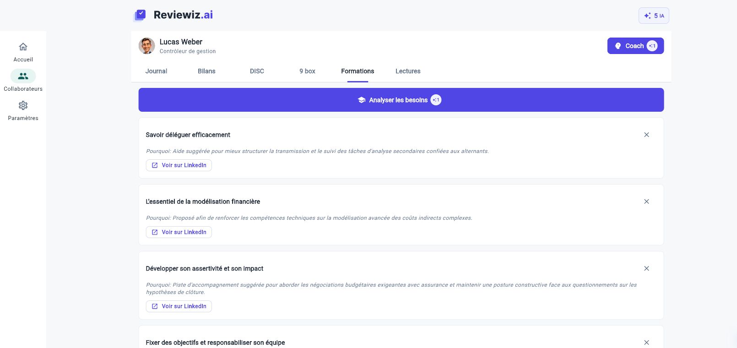Open the Accueil home icon
Viewport: 737px width, 348px height.
(23, 47)
